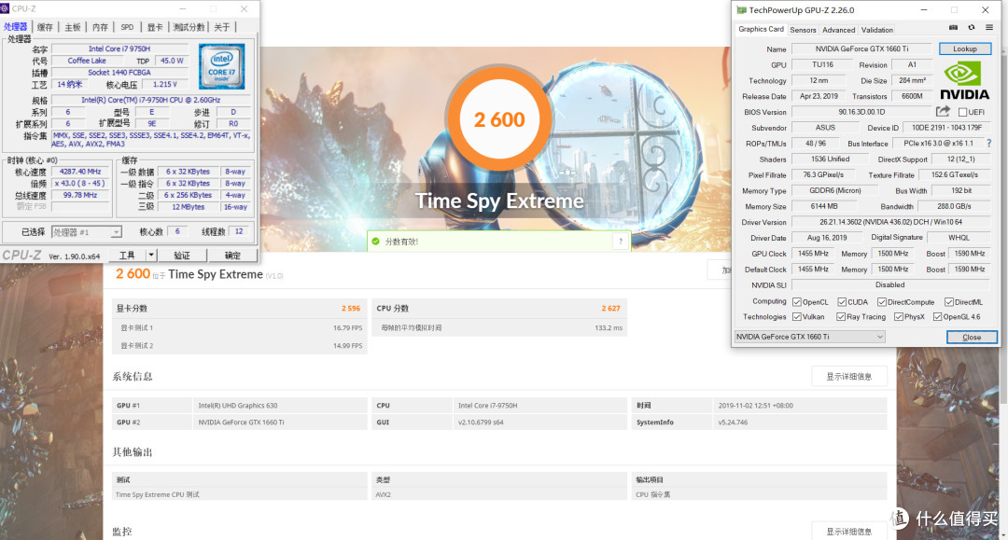The image size is (1008, 540).
Task: Click Intel Core i7 logo in CPU-Z
Action: [x=222, y=66]
